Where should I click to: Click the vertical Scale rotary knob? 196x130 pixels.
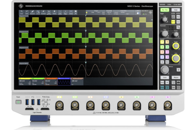click(176, 58)
